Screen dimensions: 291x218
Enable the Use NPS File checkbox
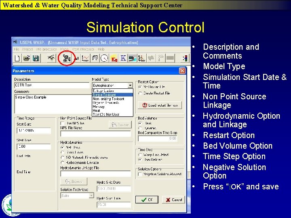[x=63, y=123]
